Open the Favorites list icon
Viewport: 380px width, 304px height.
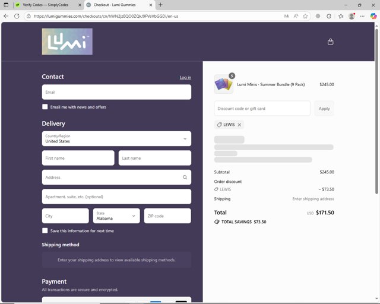pyautogui.click(x=341, y=16)
